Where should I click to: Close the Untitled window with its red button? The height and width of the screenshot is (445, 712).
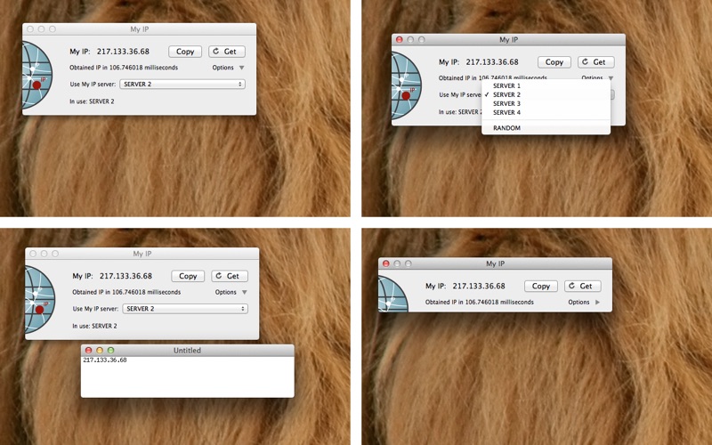tap(88, 351)
